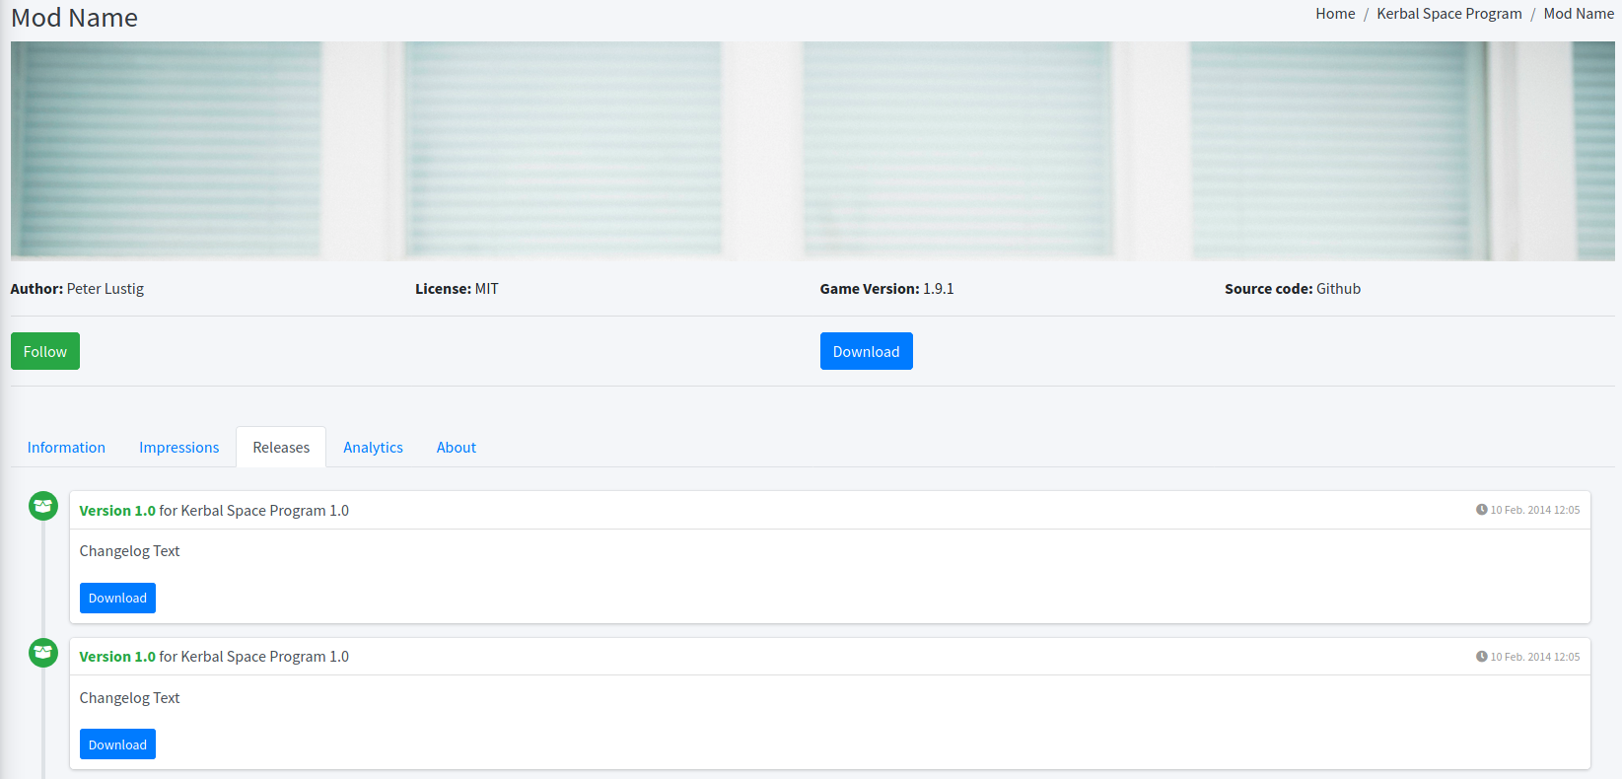
Task: Click the first release's date 10 Feb. 2014 12:05
Action: tap(1534, 510)
